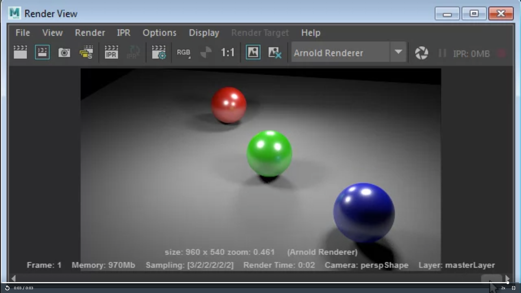The height and width of the screenshot is (293, 521).
Task: Toggle the 1:1 real size view
Action: pyautogui.click(x=227, y=52)
